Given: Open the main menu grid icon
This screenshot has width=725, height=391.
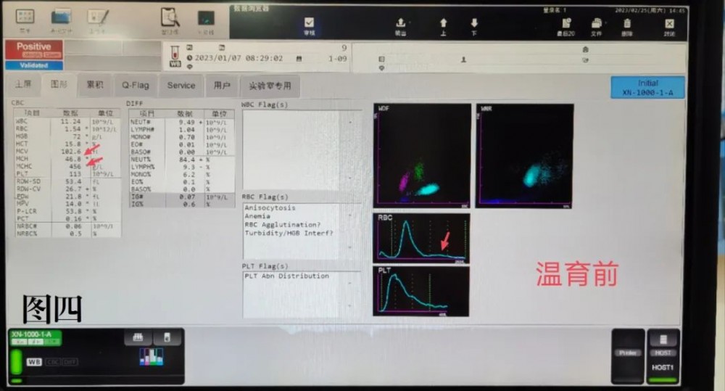Looking at the screenshot, I should point(25,17).
